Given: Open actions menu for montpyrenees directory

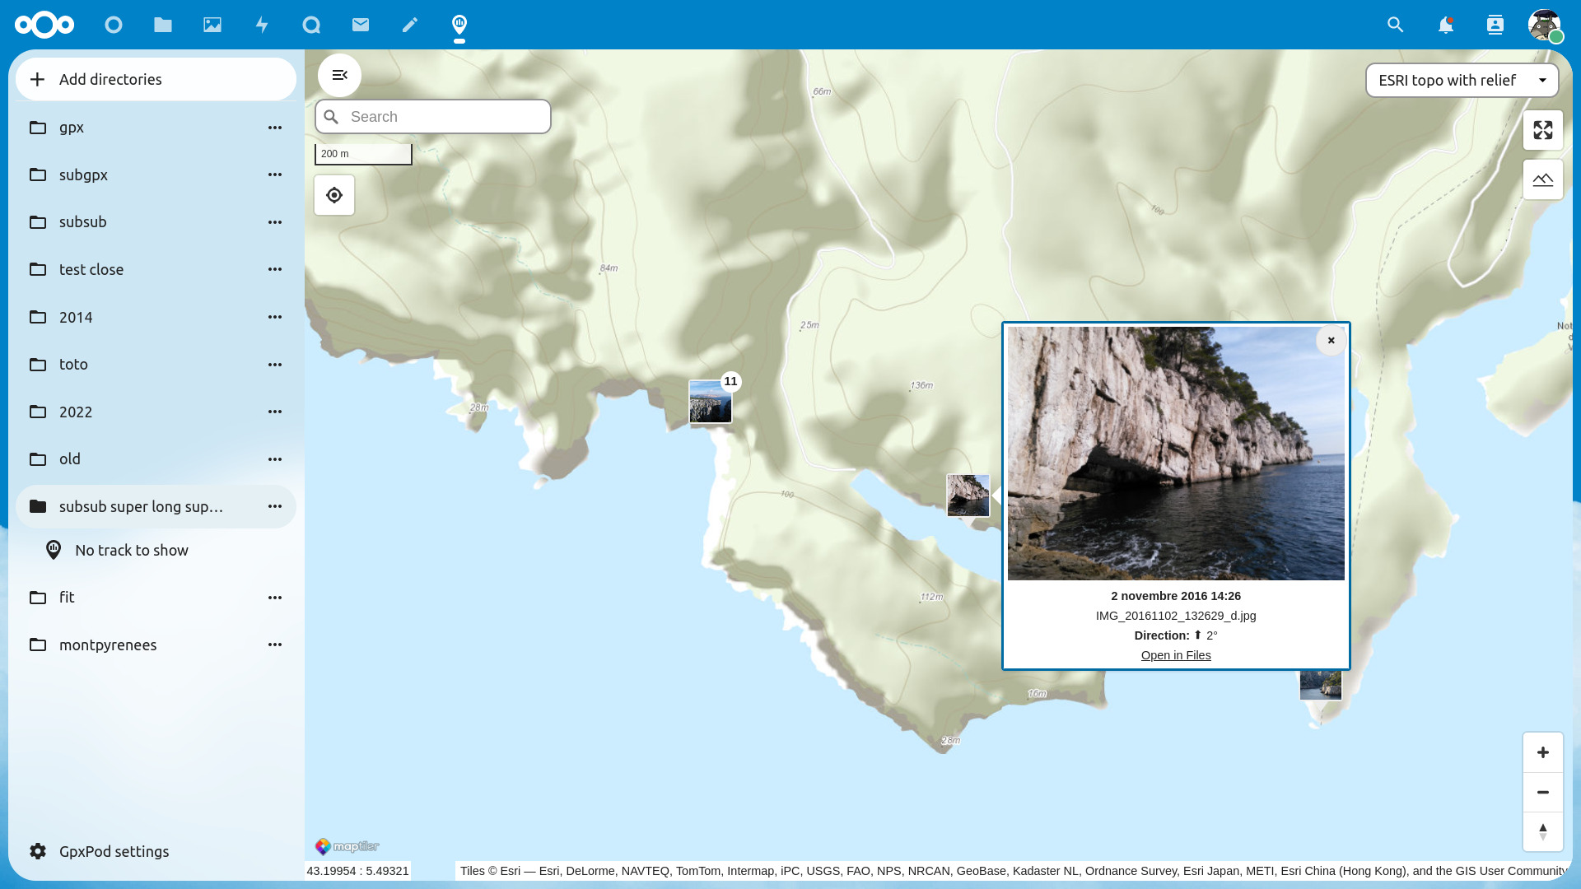Looking at the screenshot, I should pos(275,645).
